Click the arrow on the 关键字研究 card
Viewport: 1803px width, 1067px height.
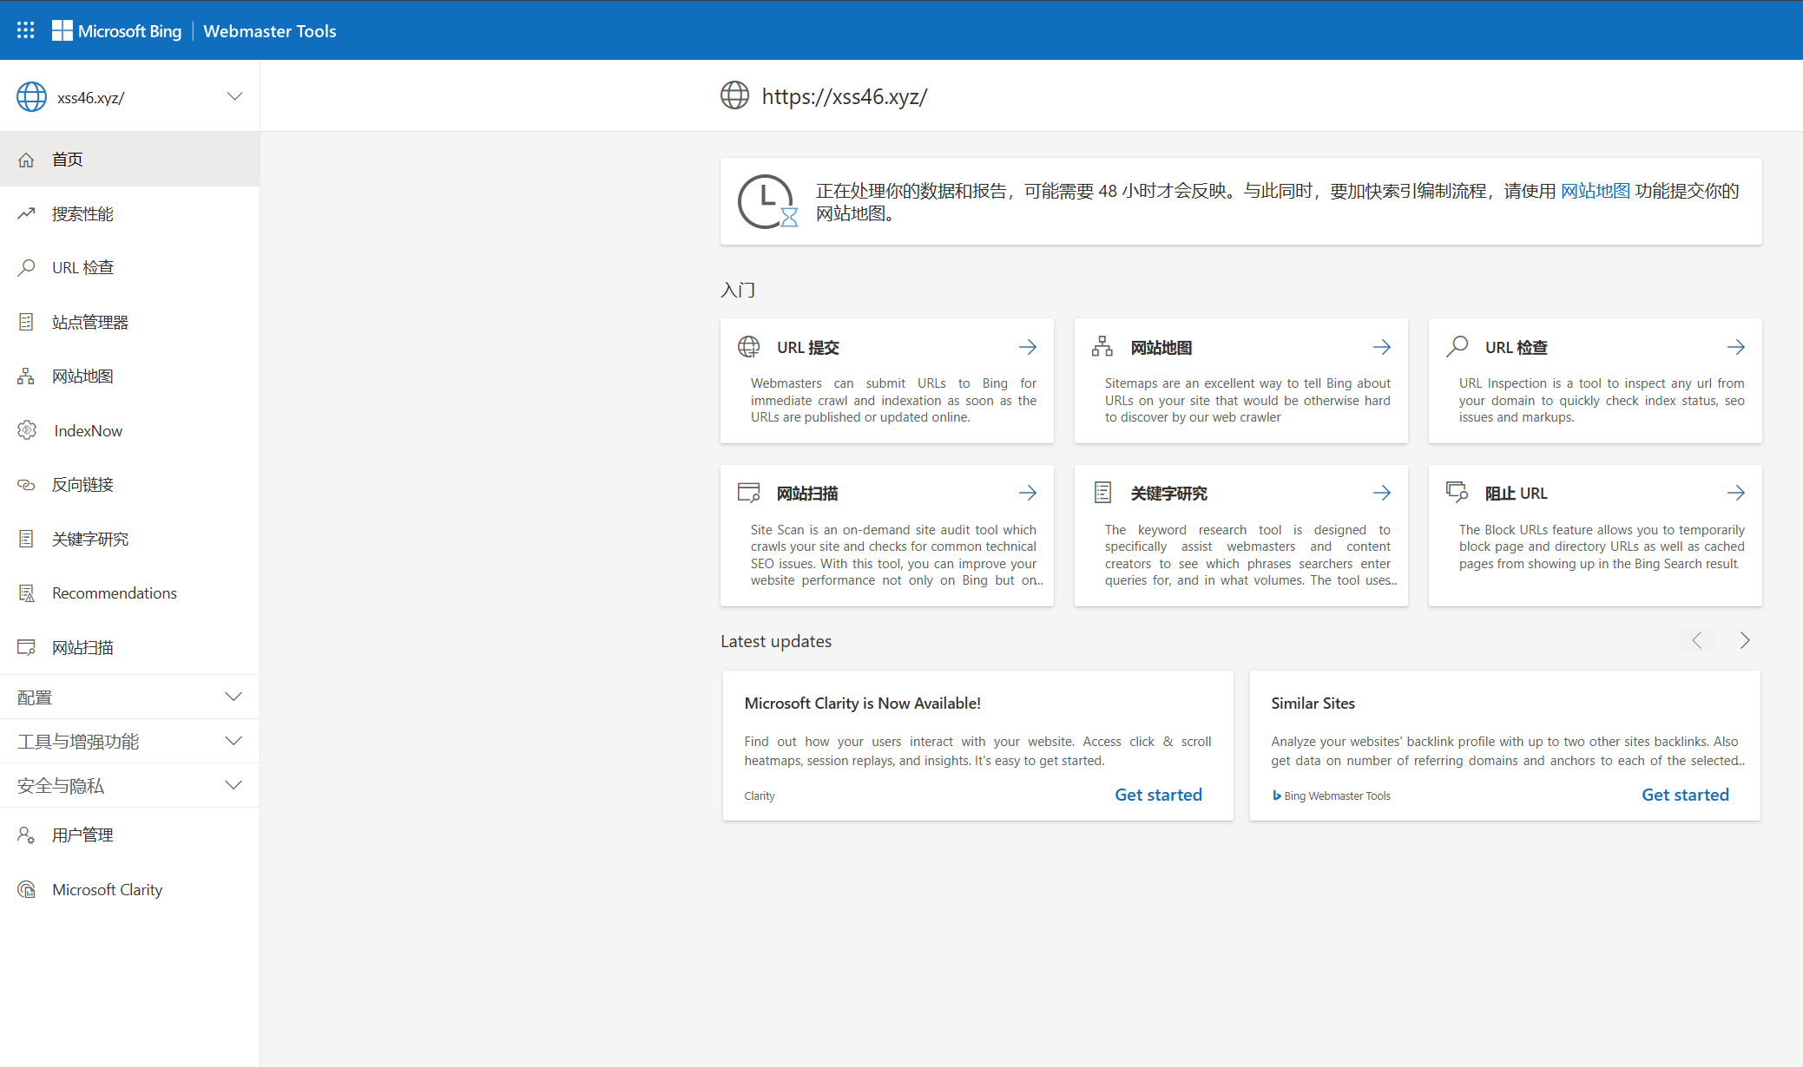1382,493
